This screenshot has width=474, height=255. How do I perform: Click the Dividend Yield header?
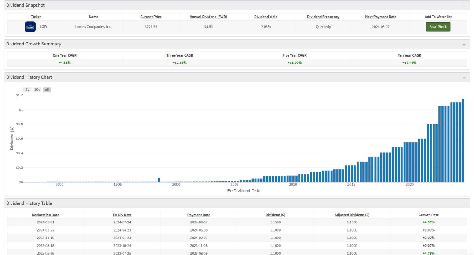point(266,17)
